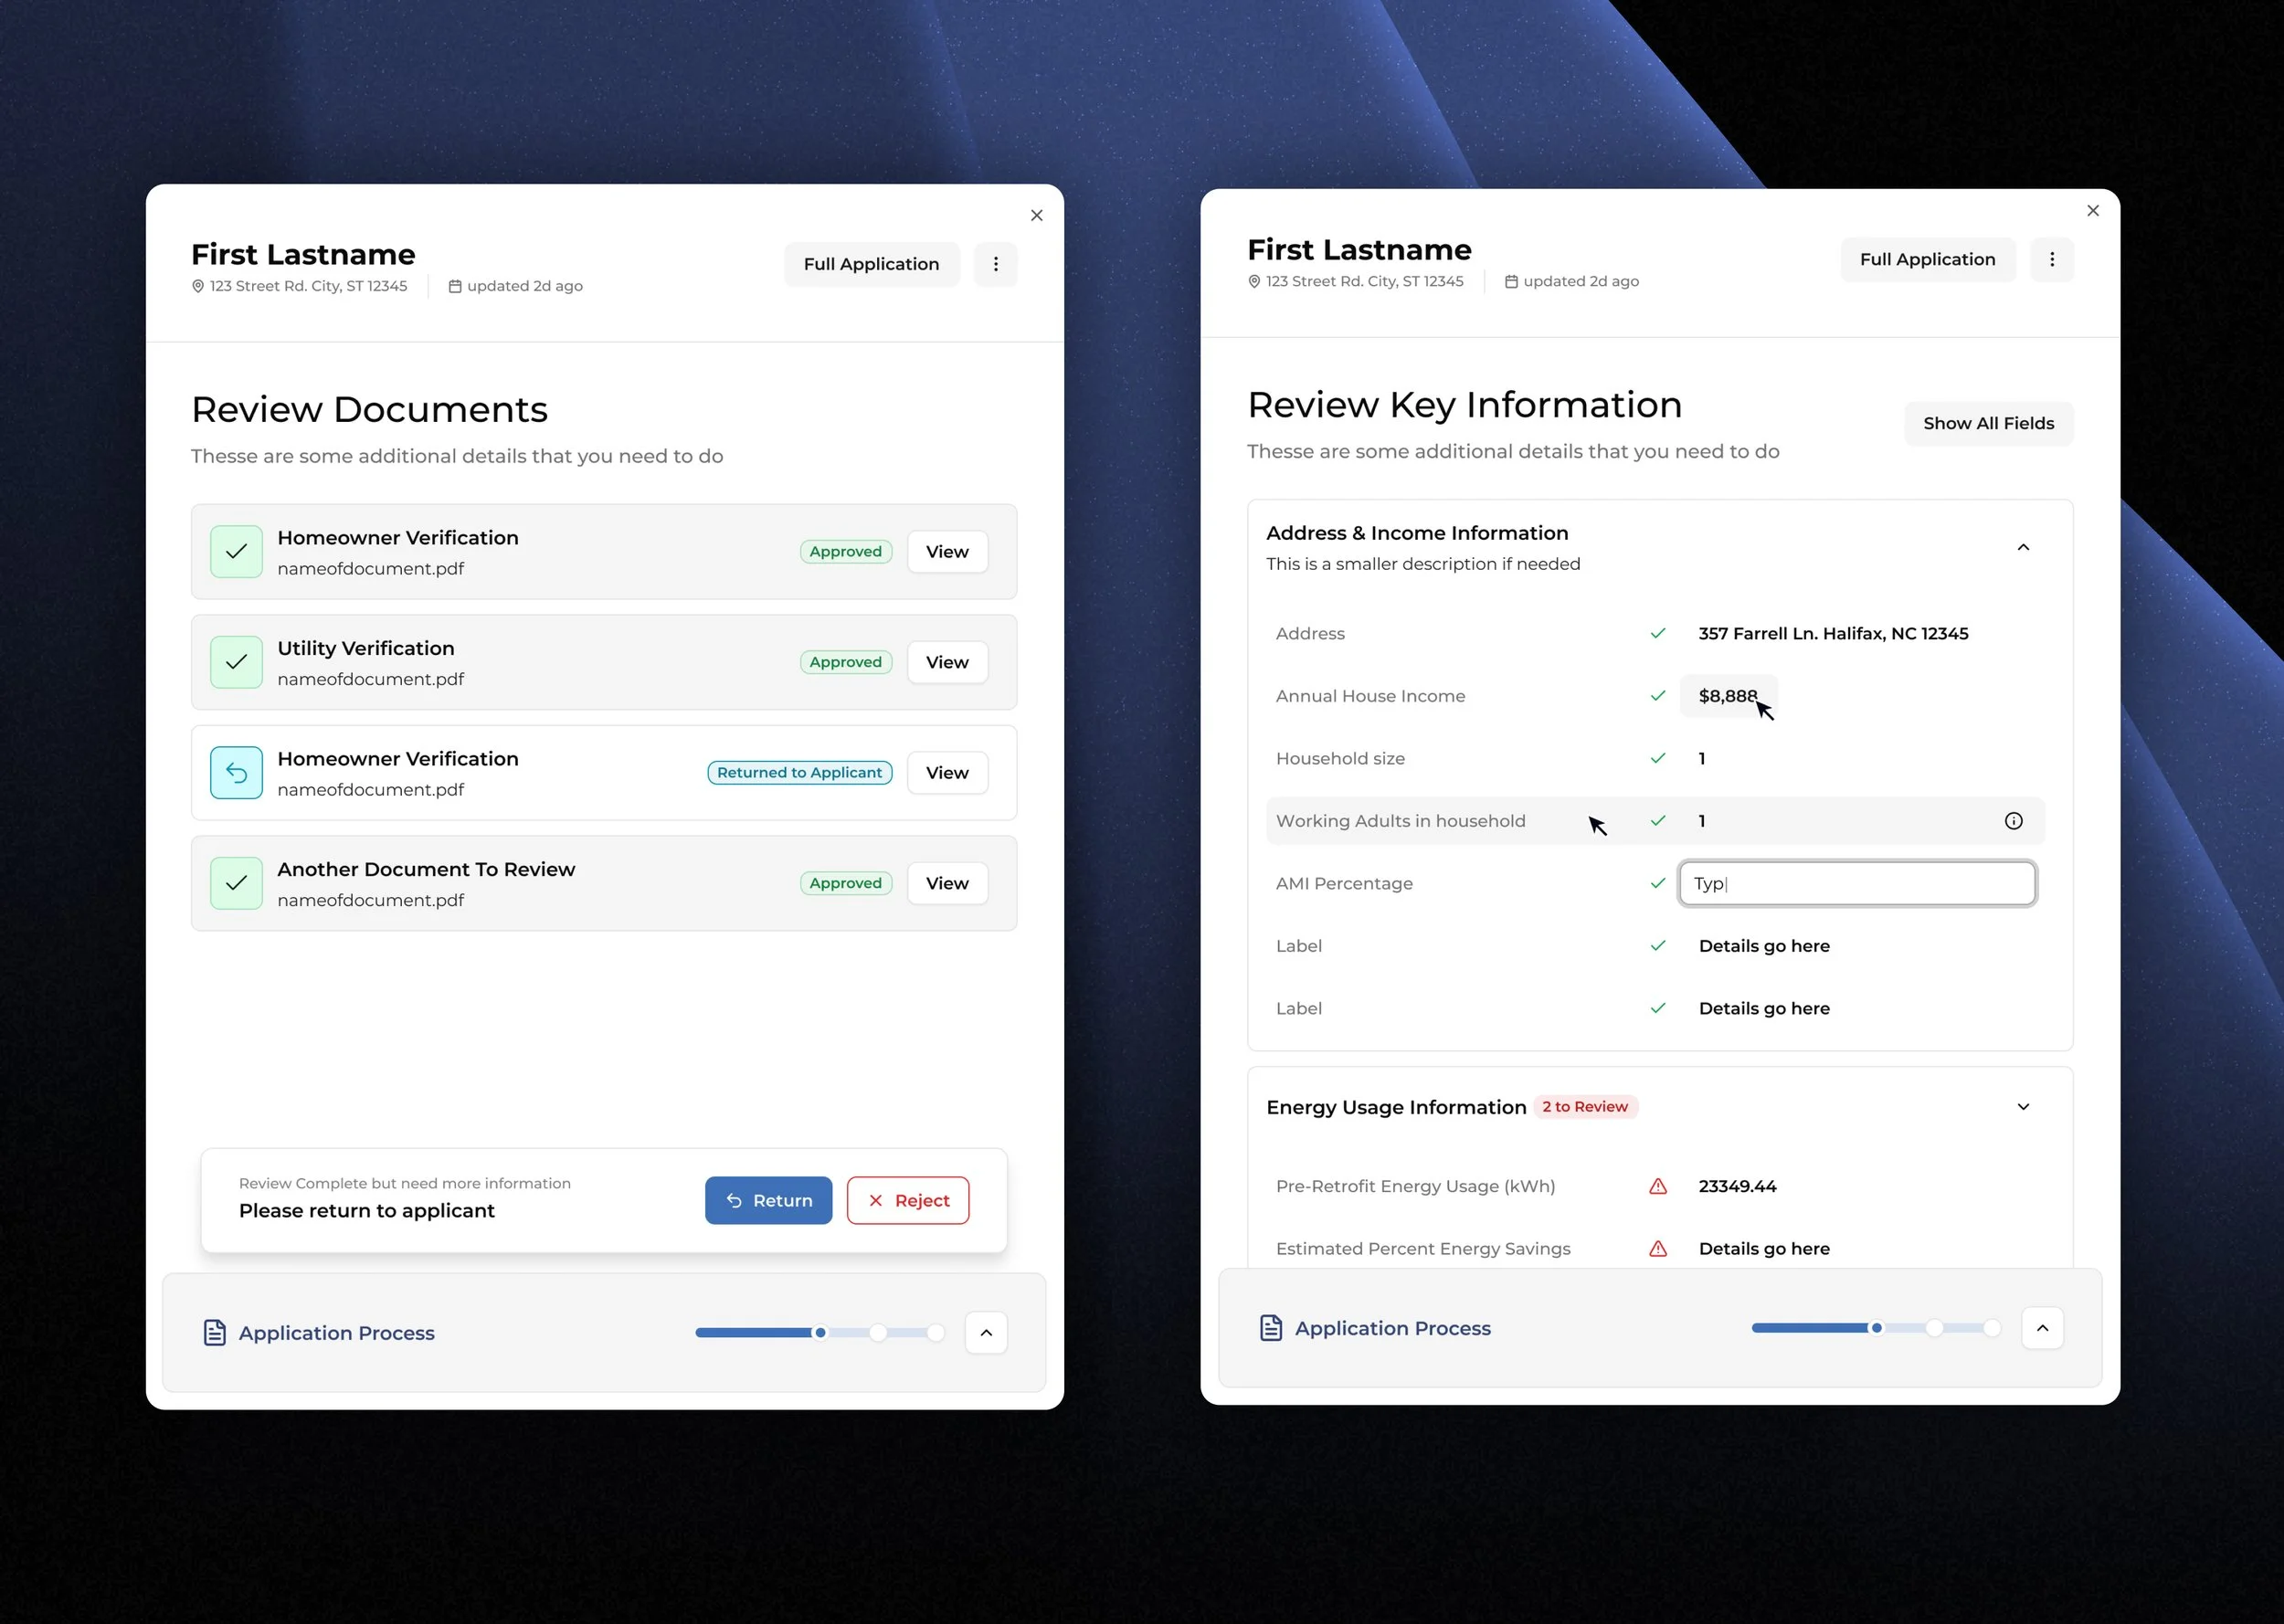The height and width of the screenshot is (1624, 2284).
Task: Expand the Energy Usage Information section
Action: click(x=2022, y=1106)
